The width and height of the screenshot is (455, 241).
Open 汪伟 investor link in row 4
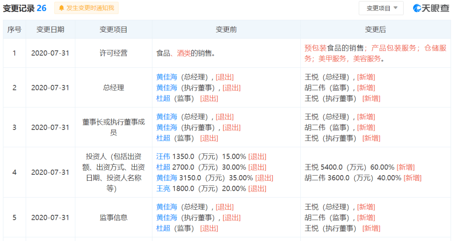163,157
